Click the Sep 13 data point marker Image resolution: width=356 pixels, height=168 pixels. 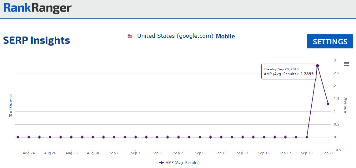pyautogui.click(x=243, y=137)
